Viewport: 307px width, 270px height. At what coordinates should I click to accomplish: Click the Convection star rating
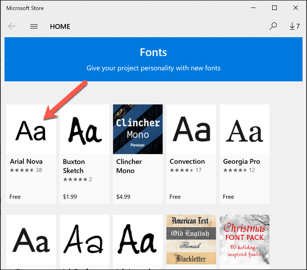182,170
